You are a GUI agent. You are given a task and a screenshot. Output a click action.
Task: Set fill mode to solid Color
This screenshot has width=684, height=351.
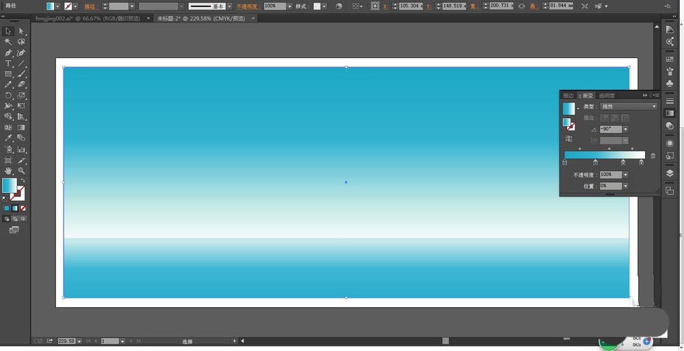click(x=7, y=208)
